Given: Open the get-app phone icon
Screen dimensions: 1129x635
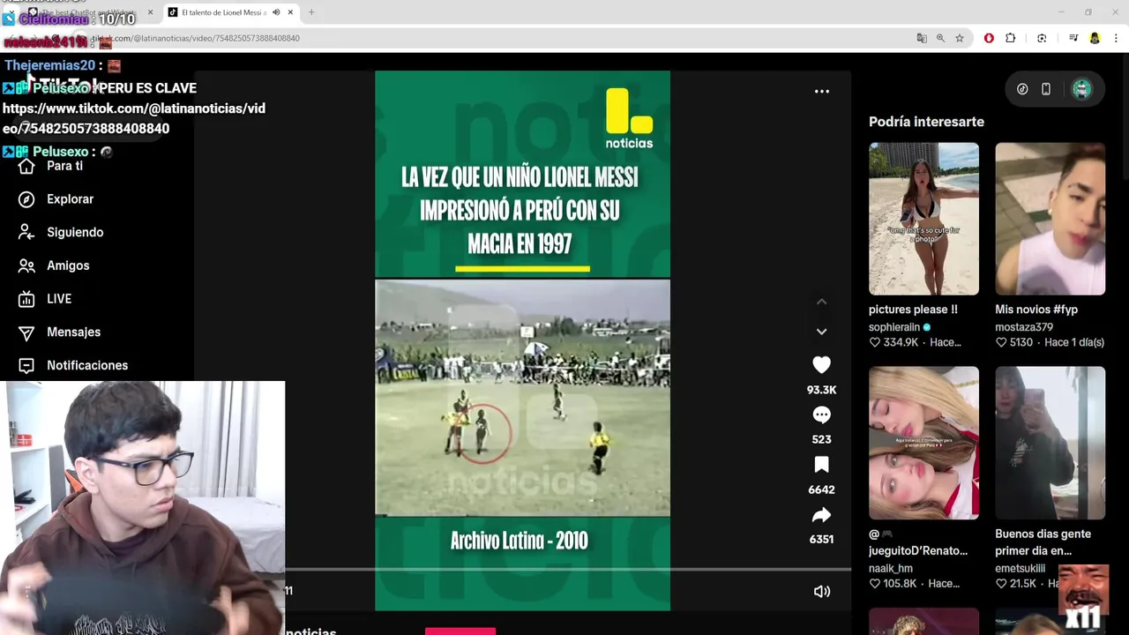Looking at the screenshot, I should coord(1045,89).
